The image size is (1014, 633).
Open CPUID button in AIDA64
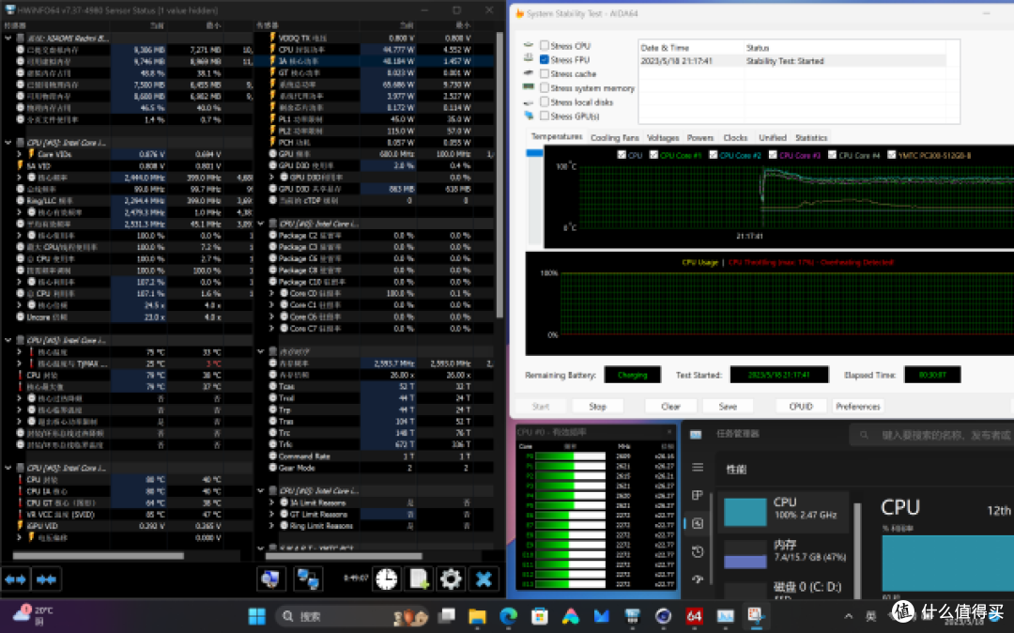801,407
